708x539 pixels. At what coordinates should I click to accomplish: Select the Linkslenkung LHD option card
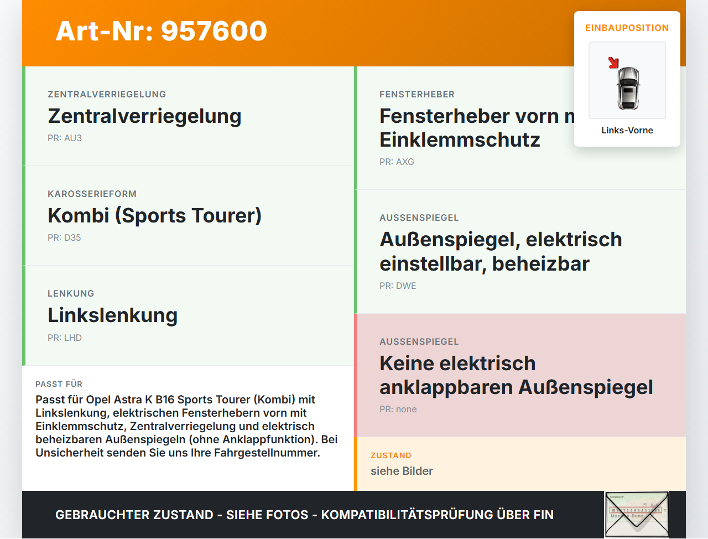coord(188,315)
